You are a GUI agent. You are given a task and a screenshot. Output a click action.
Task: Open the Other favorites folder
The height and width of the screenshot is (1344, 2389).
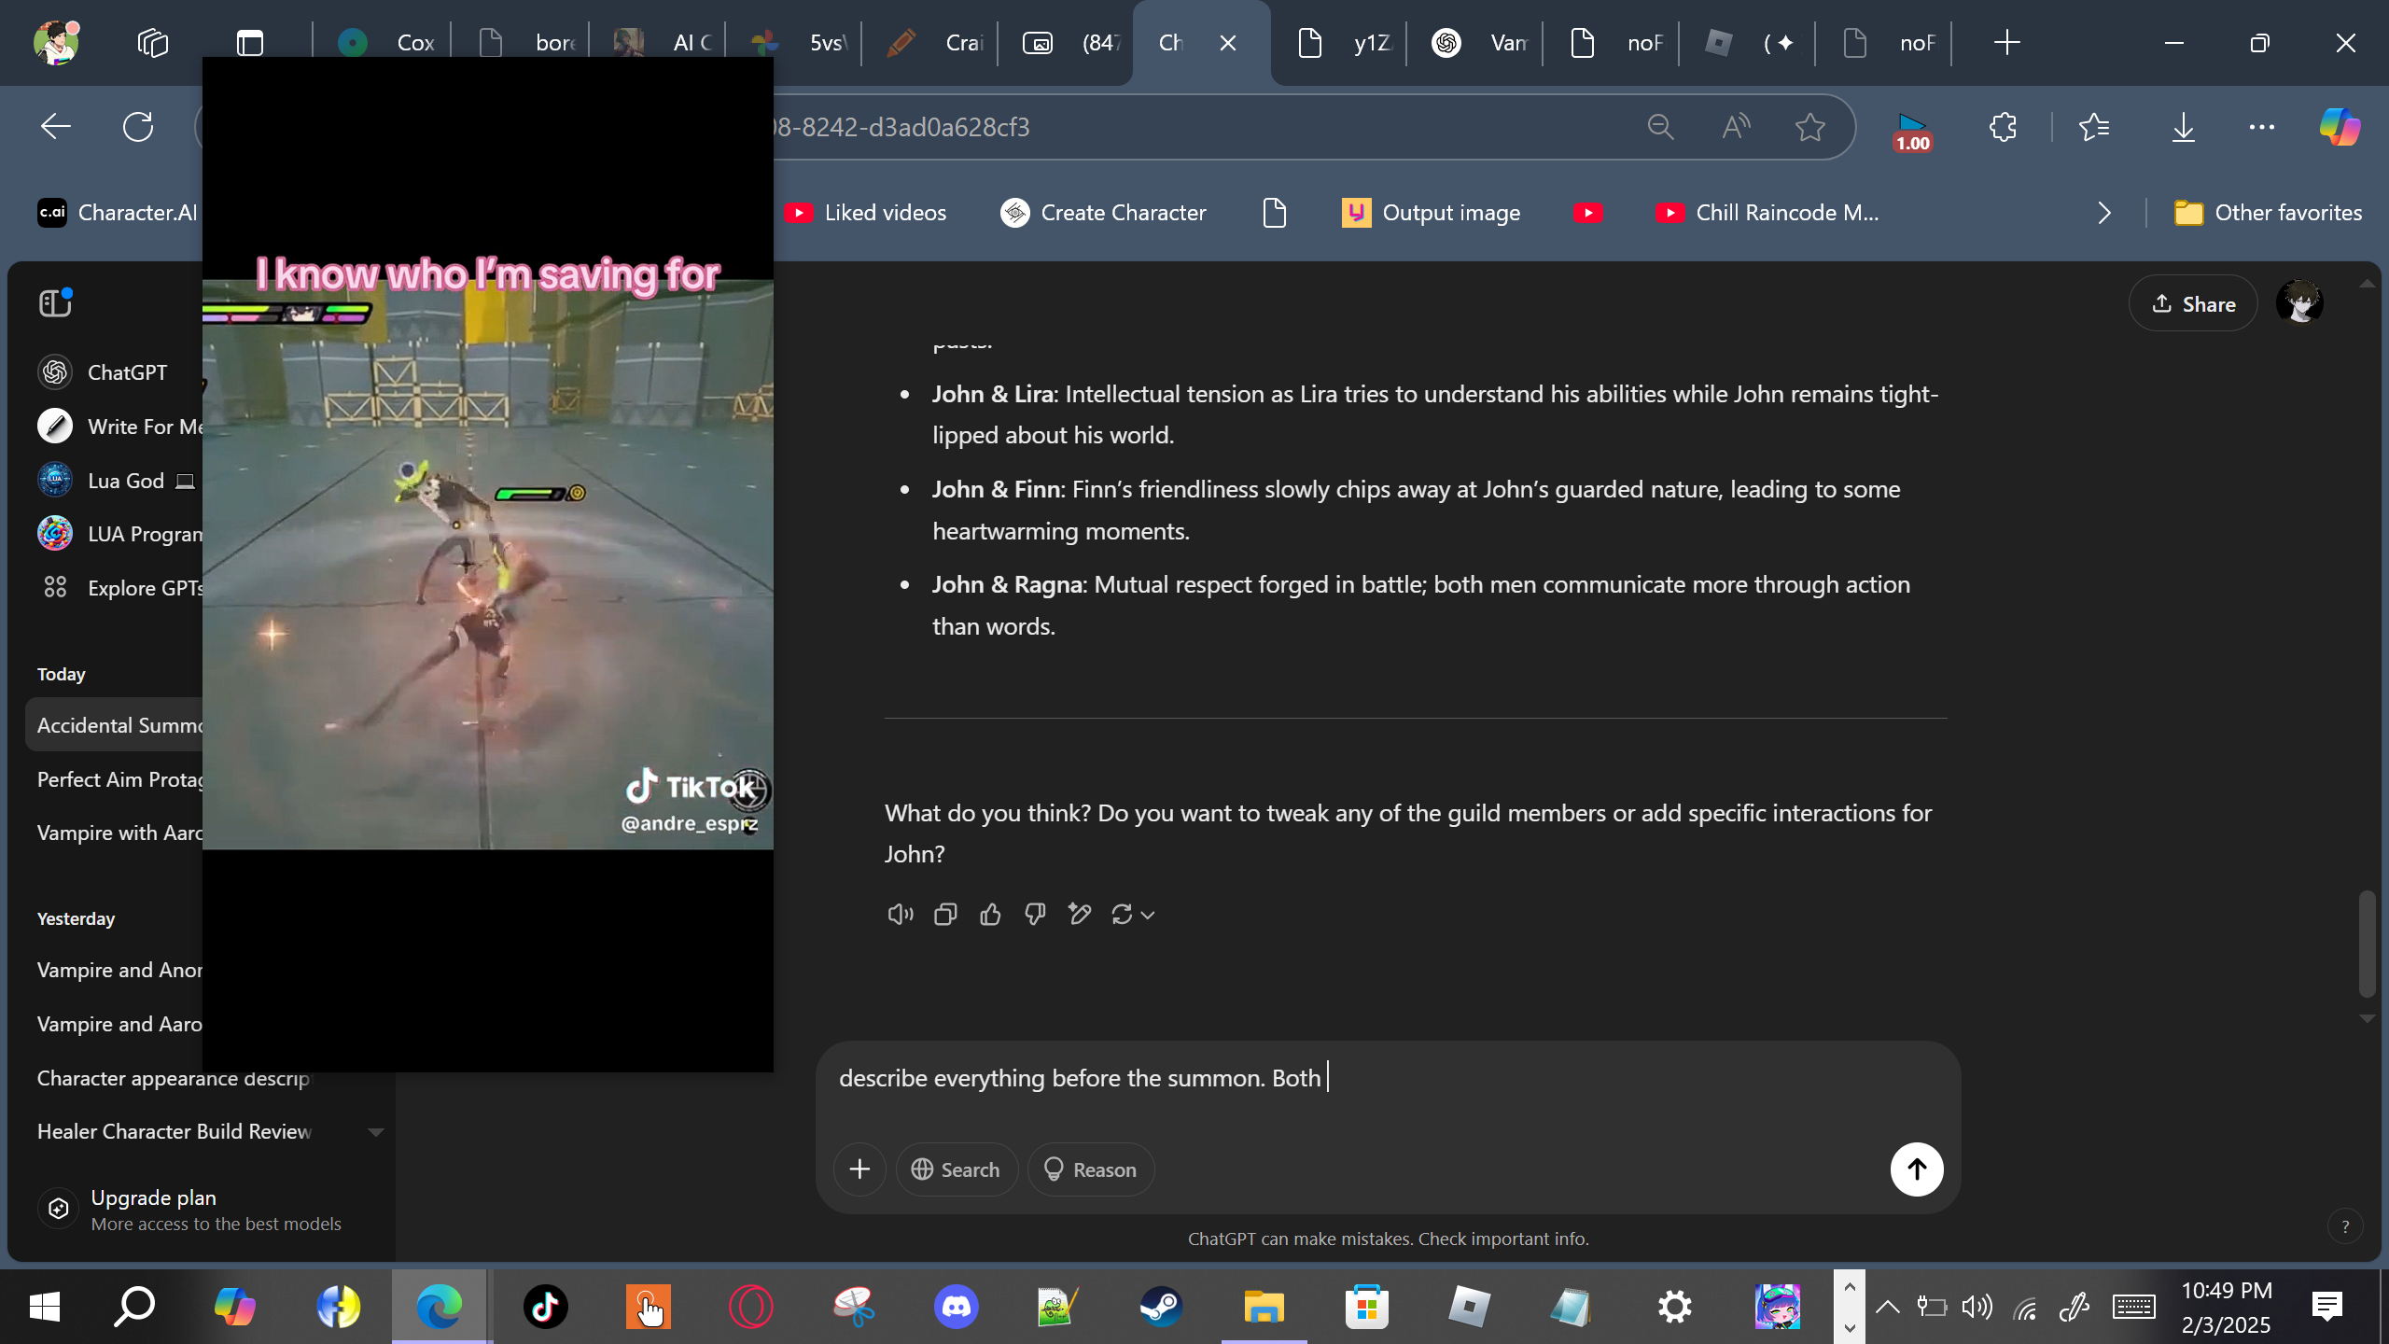click(2268, 213)
